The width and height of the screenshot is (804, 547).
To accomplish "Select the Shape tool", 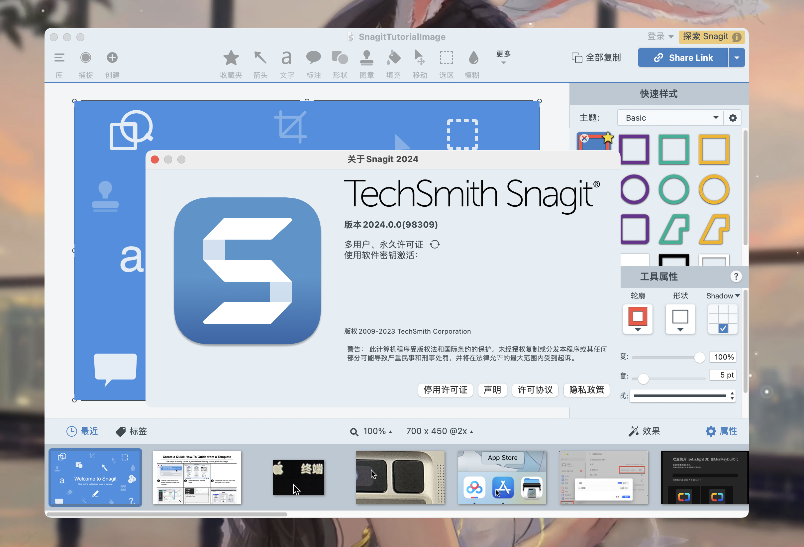I will point(340,57).
